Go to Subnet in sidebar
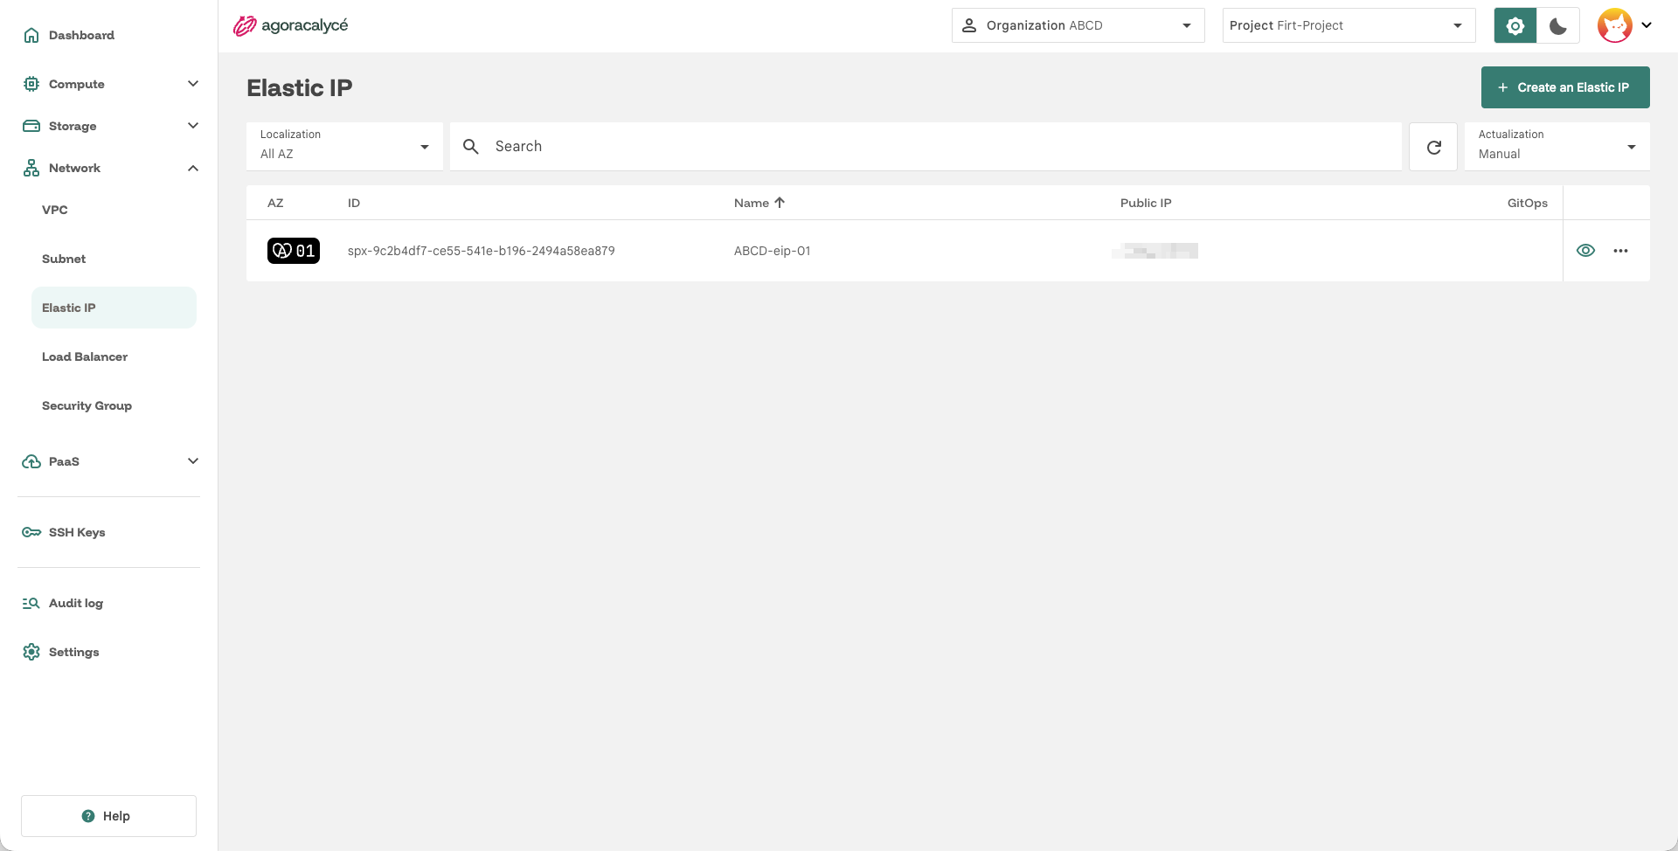 coord(64,259)
